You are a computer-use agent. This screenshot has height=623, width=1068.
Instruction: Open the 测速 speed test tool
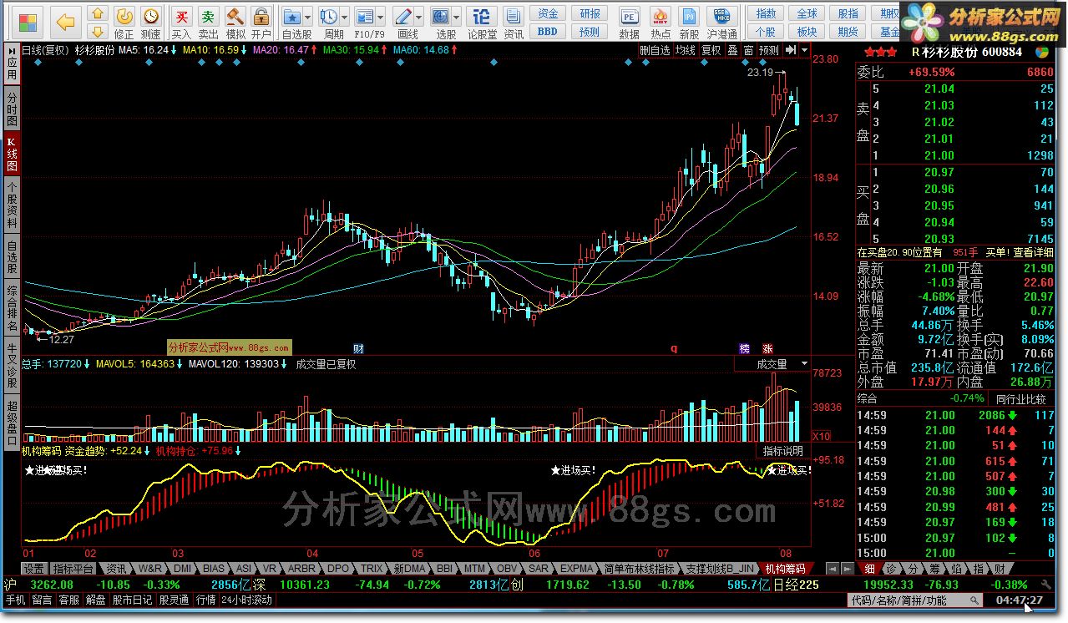point(150,23)
